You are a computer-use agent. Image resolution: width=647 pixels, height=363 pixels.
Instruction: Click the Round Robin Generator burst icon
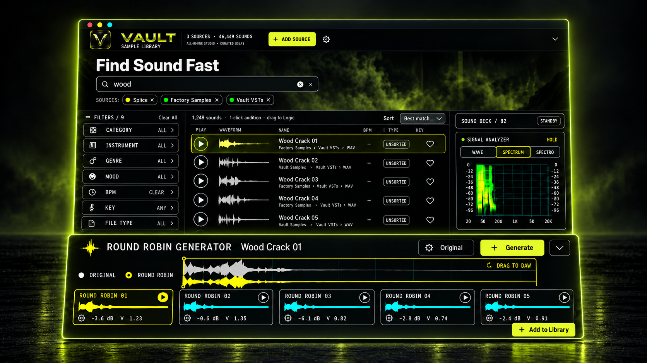pyautogui.click(x=90, y=248)
